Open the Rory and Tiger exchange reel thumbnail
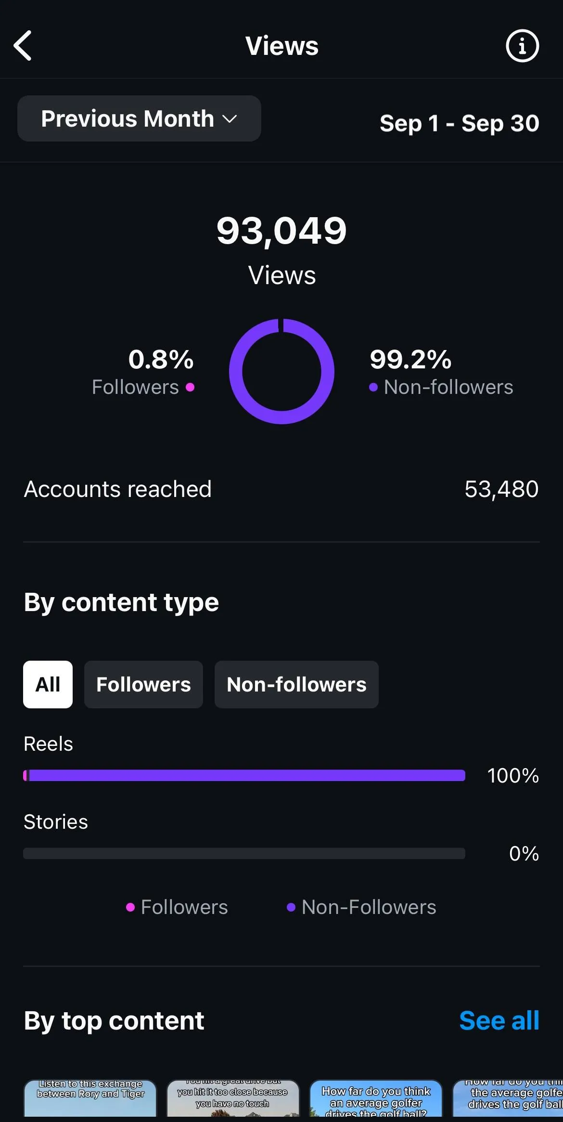The width and height of the screenshot is (563, 1122). pos(90,1098)
